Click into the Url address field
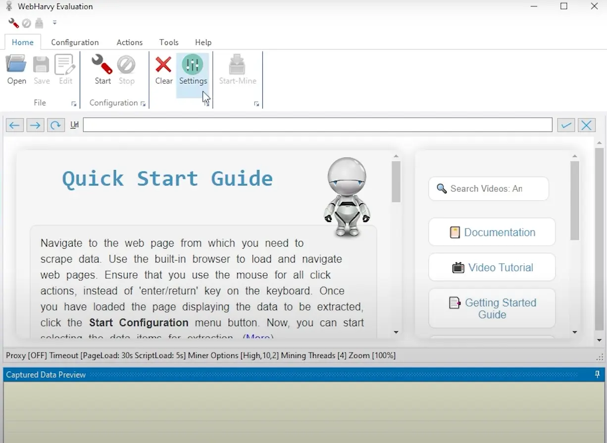 tap(317, 125)
